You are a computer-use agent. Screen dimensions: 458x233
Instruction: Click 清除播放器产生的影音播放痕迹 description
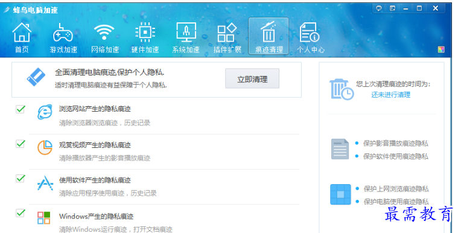coord(104,158)
